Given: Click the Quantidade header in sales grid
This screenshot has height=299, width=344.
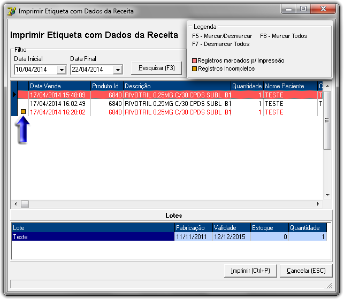Looking at the screenshot, I should tap(247, 86).
